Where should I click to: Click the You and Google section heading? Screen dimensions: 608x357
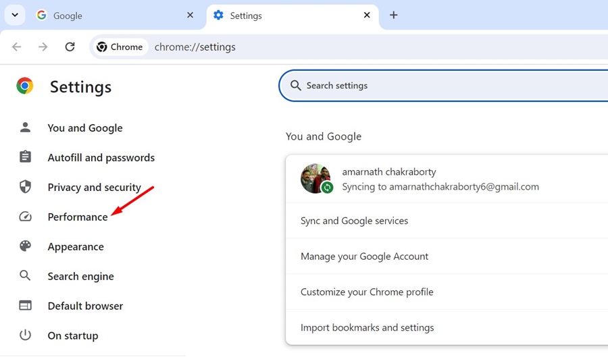(324, 136)
